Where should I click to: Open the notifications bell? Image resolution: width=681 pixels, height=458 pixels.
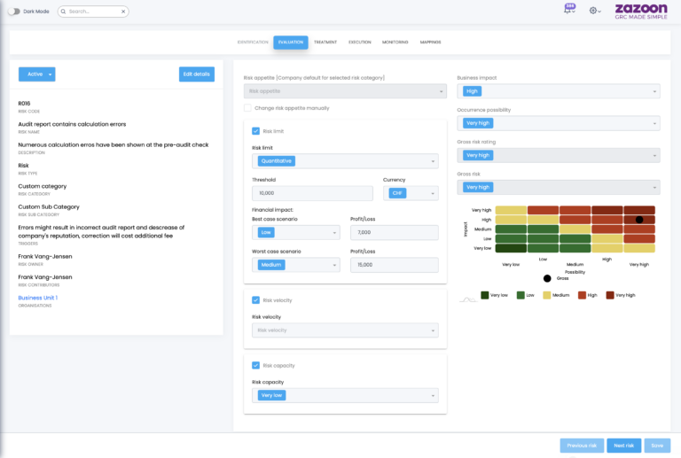coord(567,12)
